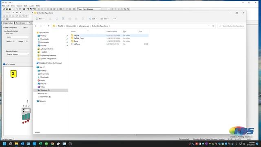Refresh the Explorer address bar
The width and height of the screenshot is (261, 147).
(x=213, y=26)
